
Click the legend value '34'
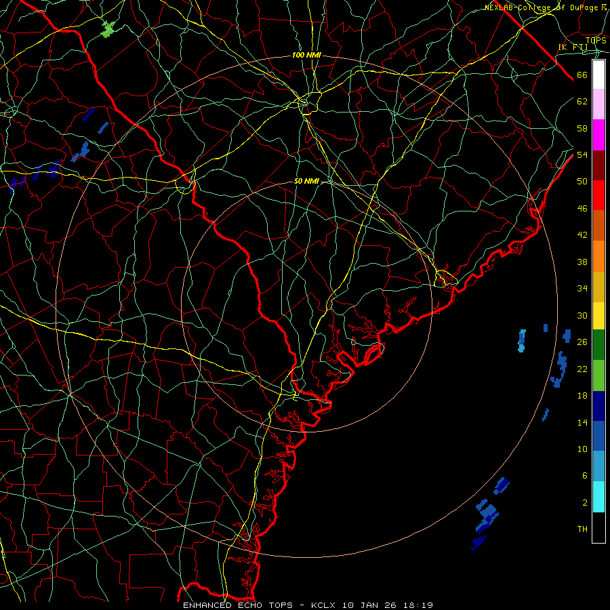pos(582,289)
